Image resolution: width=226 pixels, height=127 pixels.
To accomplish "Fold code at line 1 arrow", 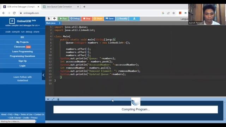I will click(53, 27).
